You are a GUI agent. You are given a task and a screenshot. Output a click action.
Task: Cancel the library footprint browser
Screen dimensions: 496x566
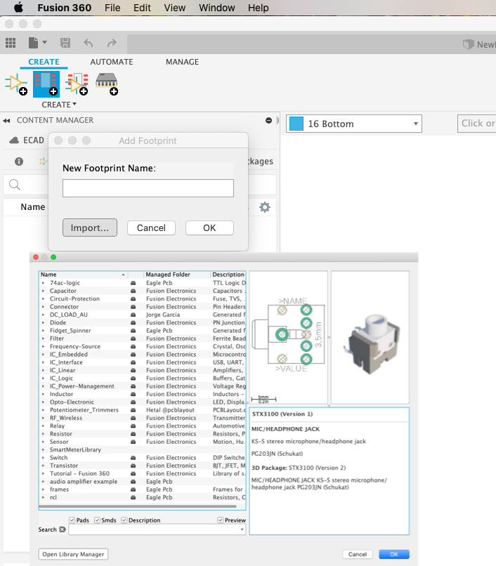(x=358, y=554)
